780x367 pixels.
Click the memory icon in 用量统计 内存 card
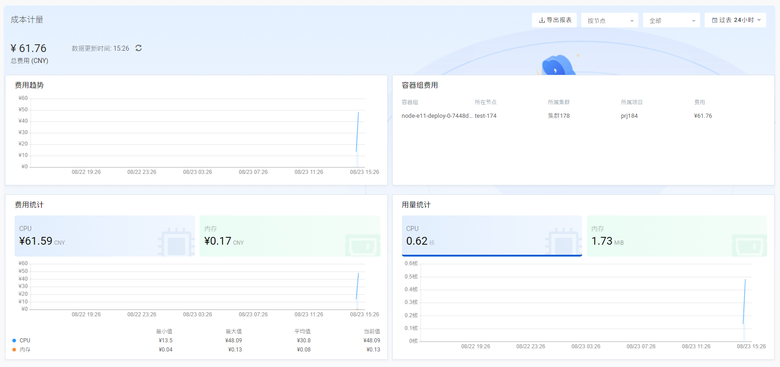point(749,246)
